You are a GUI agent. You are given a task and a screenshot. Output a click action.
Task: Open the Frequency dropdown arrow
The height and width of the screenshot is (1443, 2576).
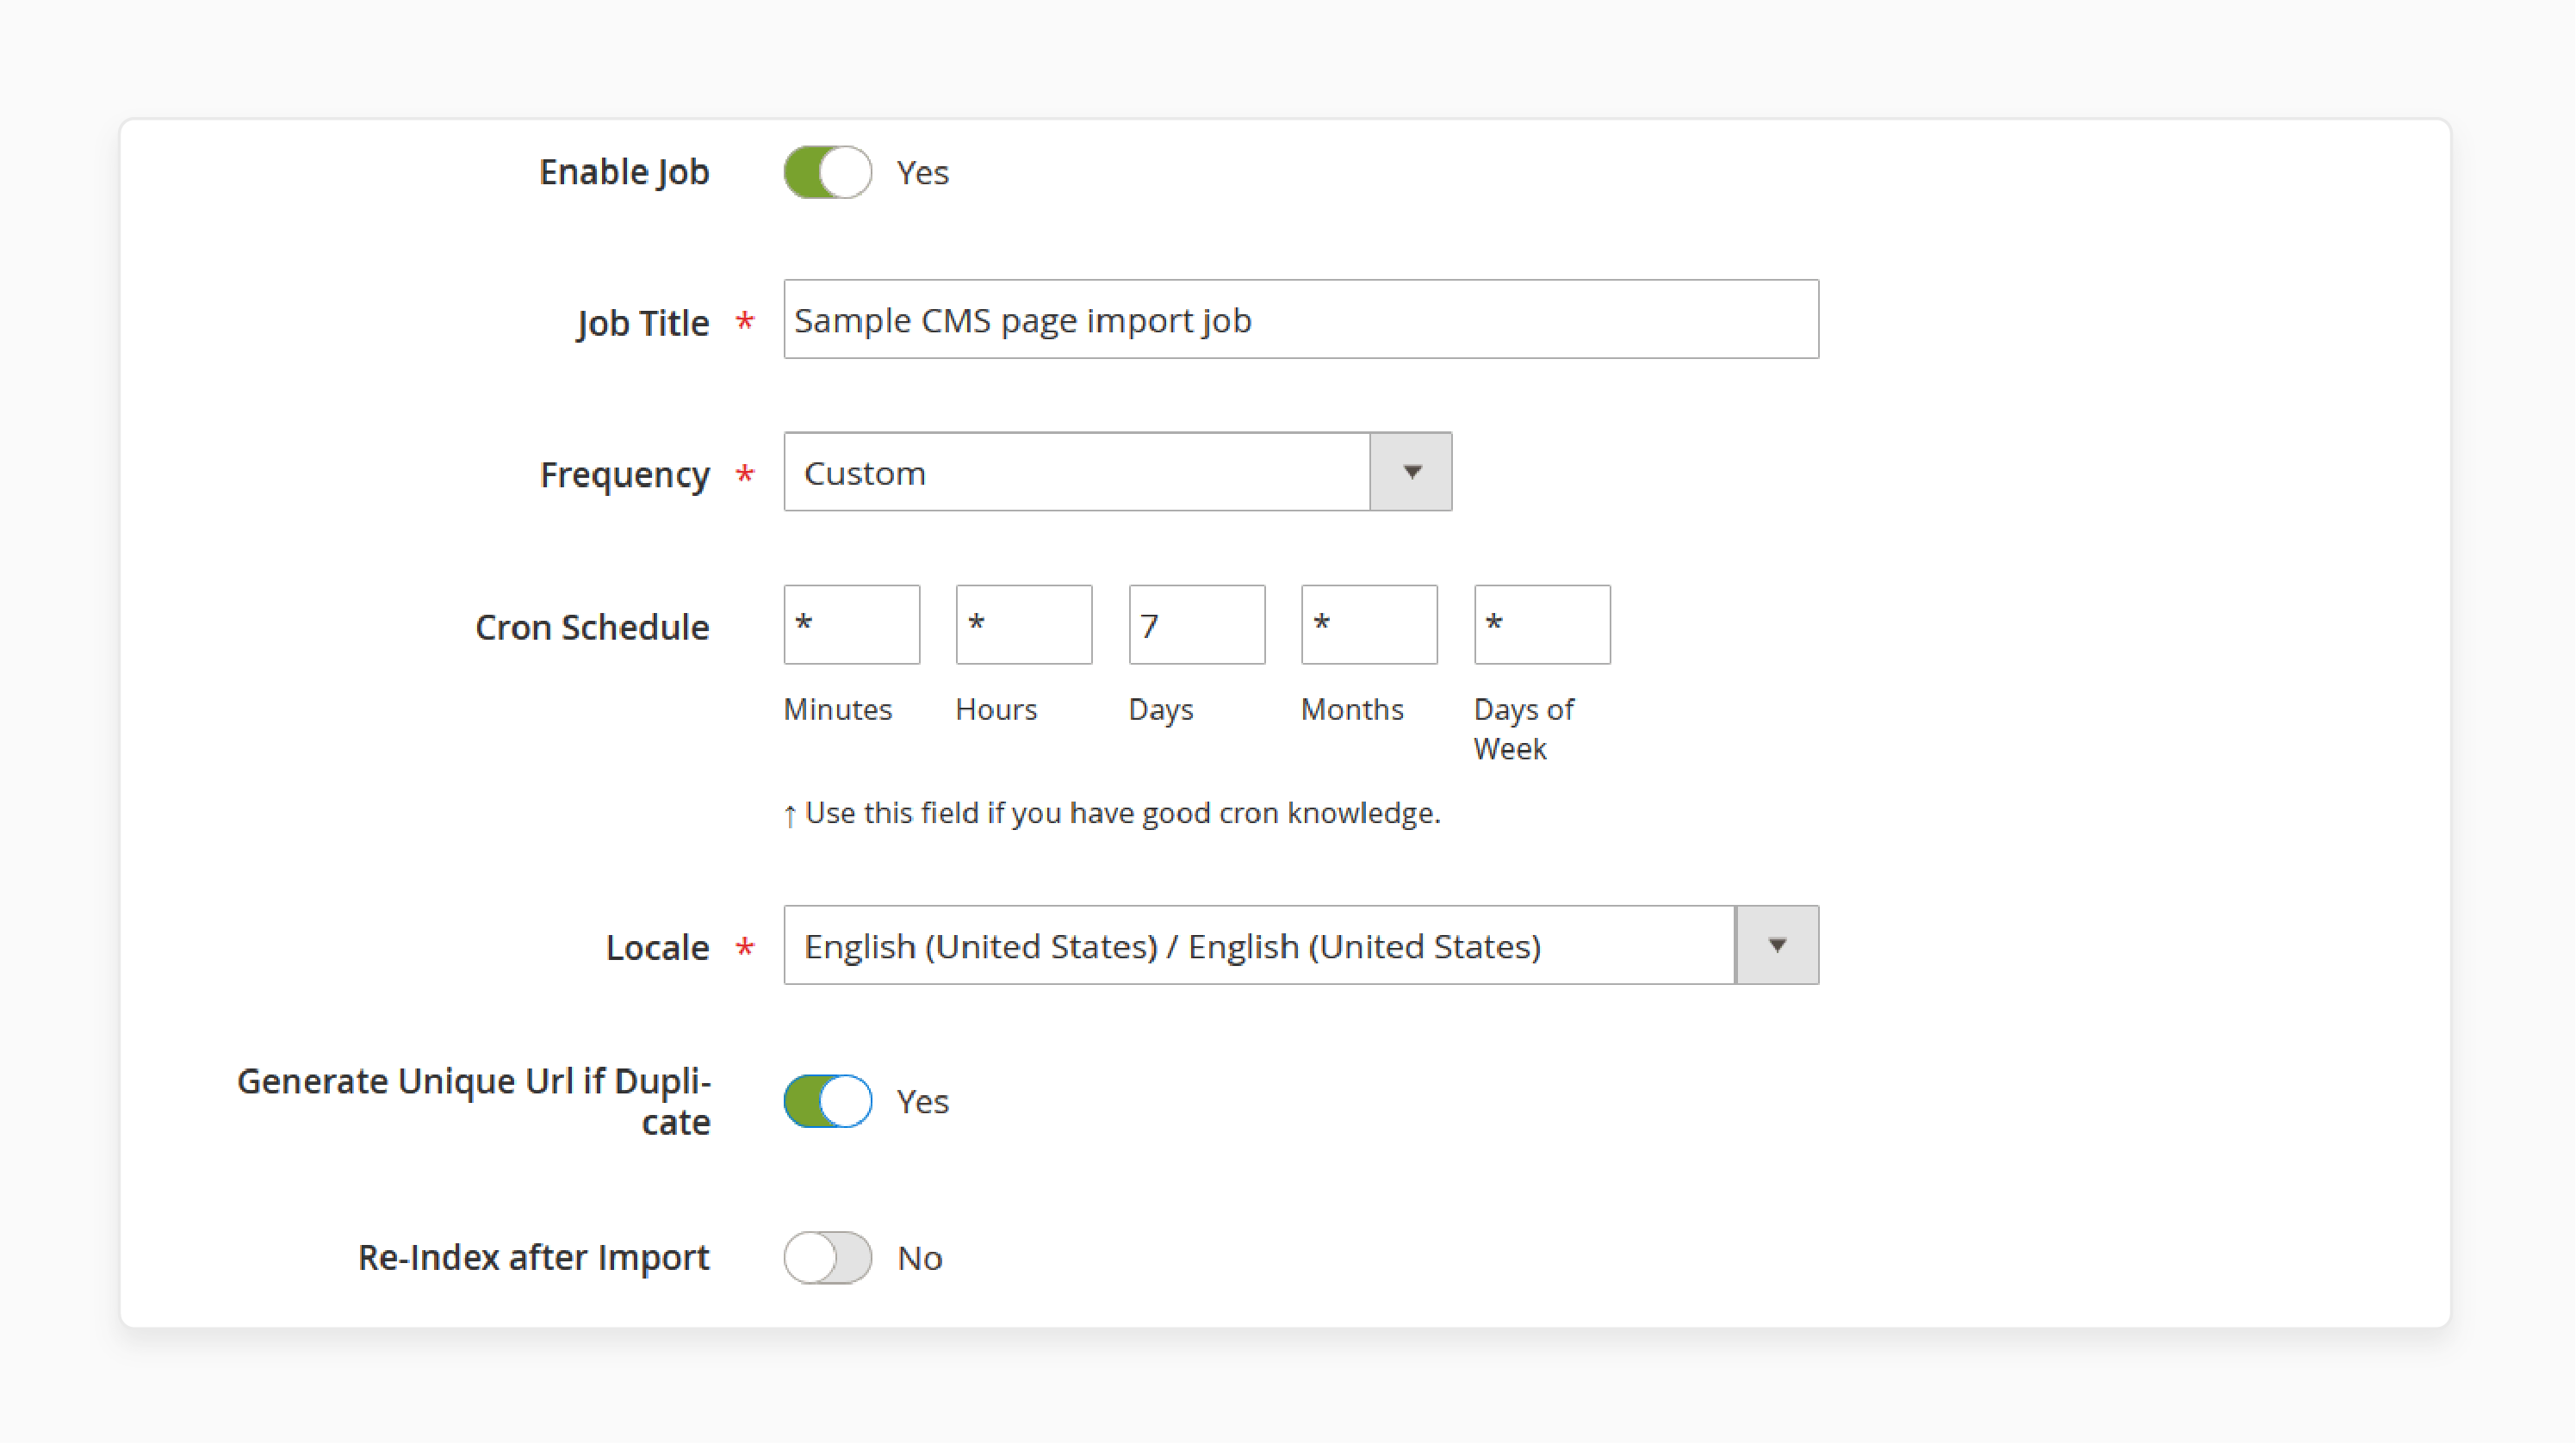[x=1411, y=472]
